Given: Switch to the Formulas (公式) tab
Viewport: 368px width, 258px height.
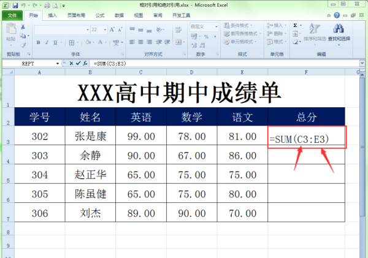Looking at the screenshot, I should [x=100, y=15].
